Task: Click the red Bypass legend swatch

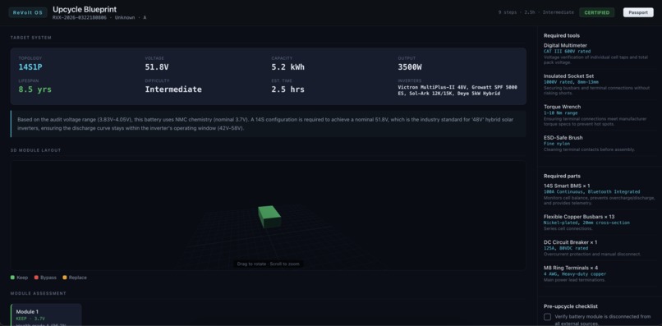Action: (36, 278)
